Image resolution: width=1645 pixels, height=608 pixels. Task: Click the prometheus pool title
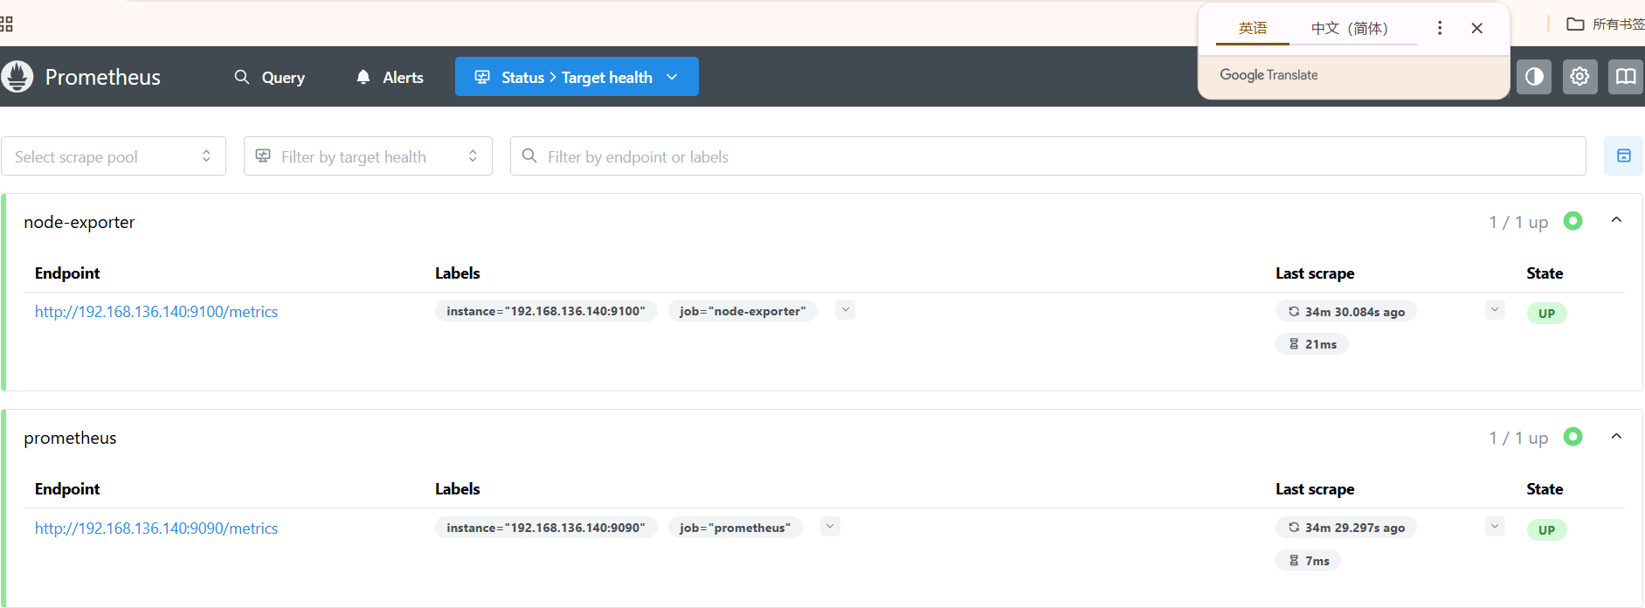70,438
